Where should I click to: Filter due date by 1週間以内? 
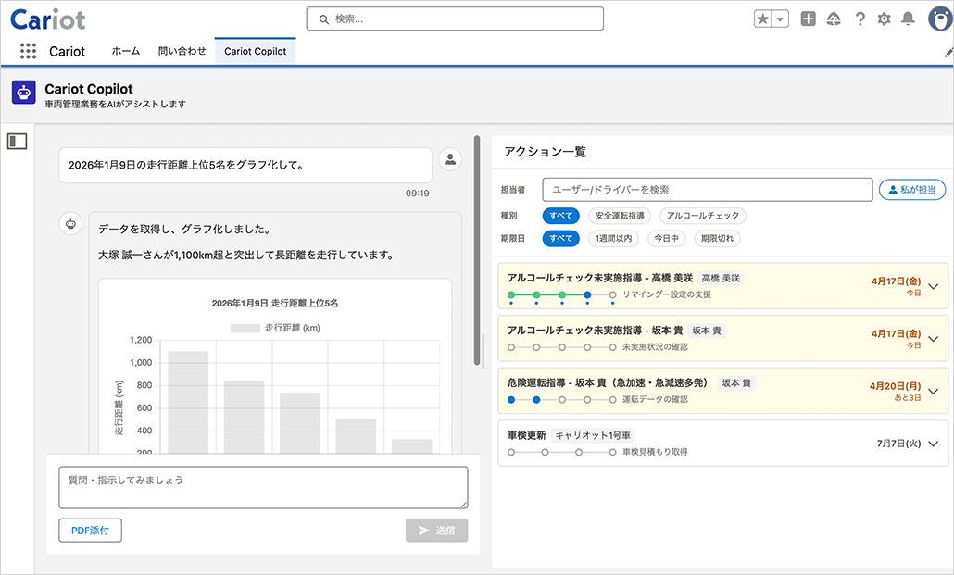(x=613, y=239)
